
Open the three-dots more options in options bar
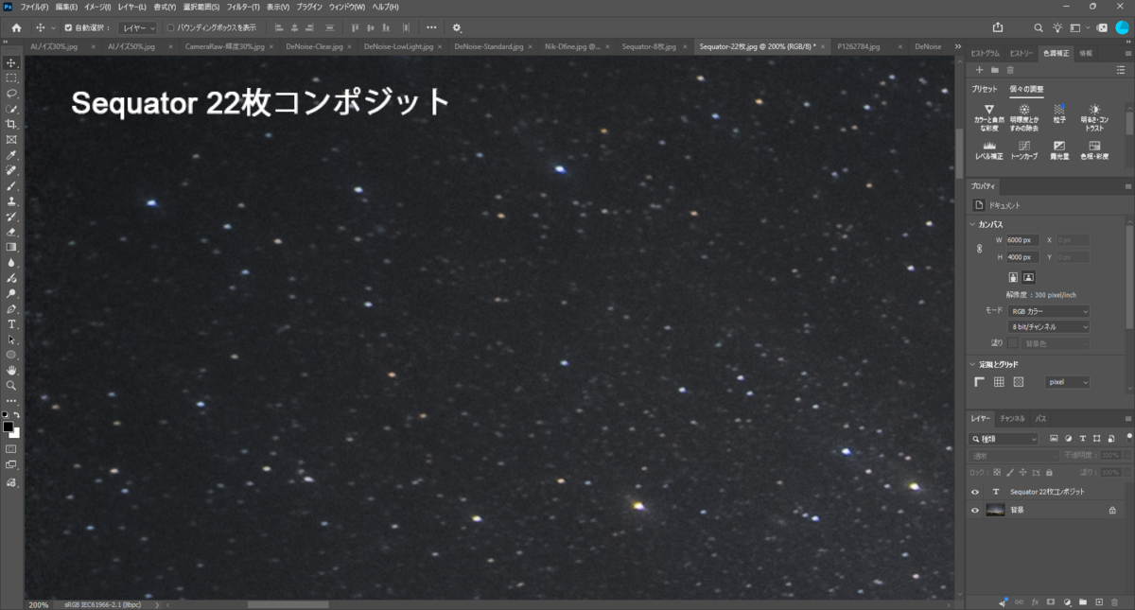431,27
